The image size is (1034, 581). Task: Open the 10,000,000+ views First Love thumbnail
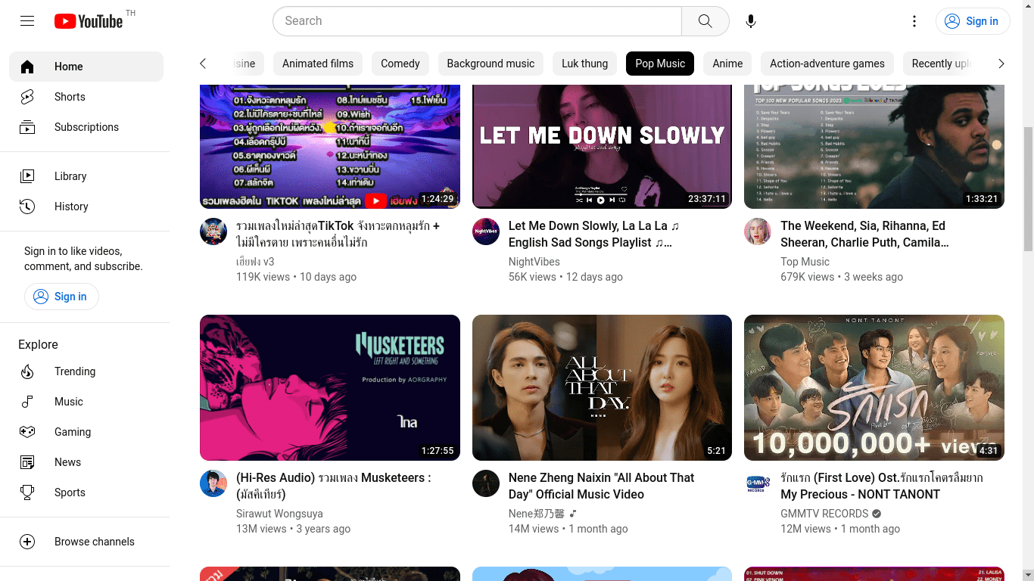click(x=874, y=387)
